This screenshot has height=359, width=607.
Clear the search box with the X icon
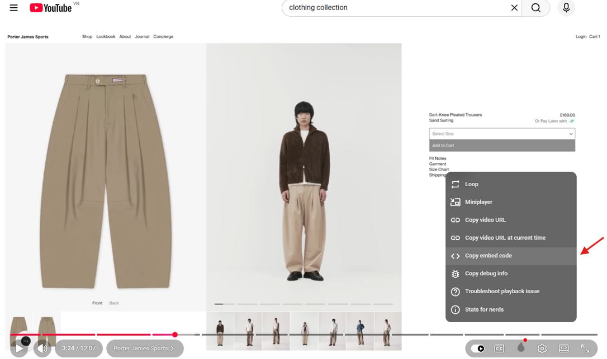(514, 8)
